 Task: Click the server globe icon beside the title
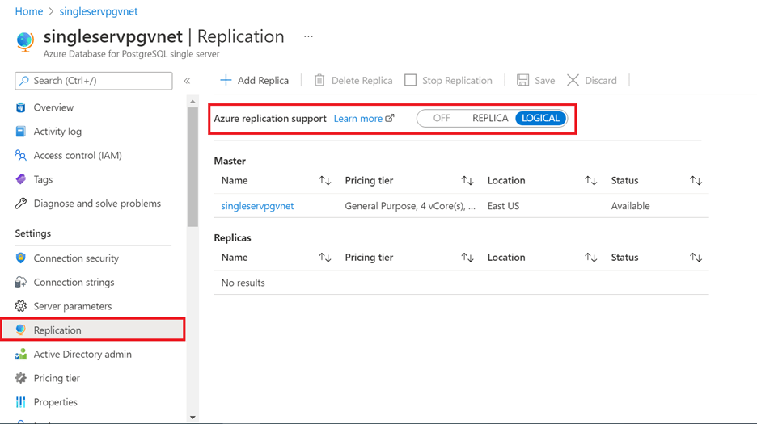click(25, 42)
